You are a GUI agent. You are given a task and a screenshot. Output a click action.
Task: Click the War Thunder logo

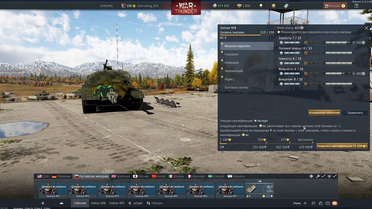186,7
